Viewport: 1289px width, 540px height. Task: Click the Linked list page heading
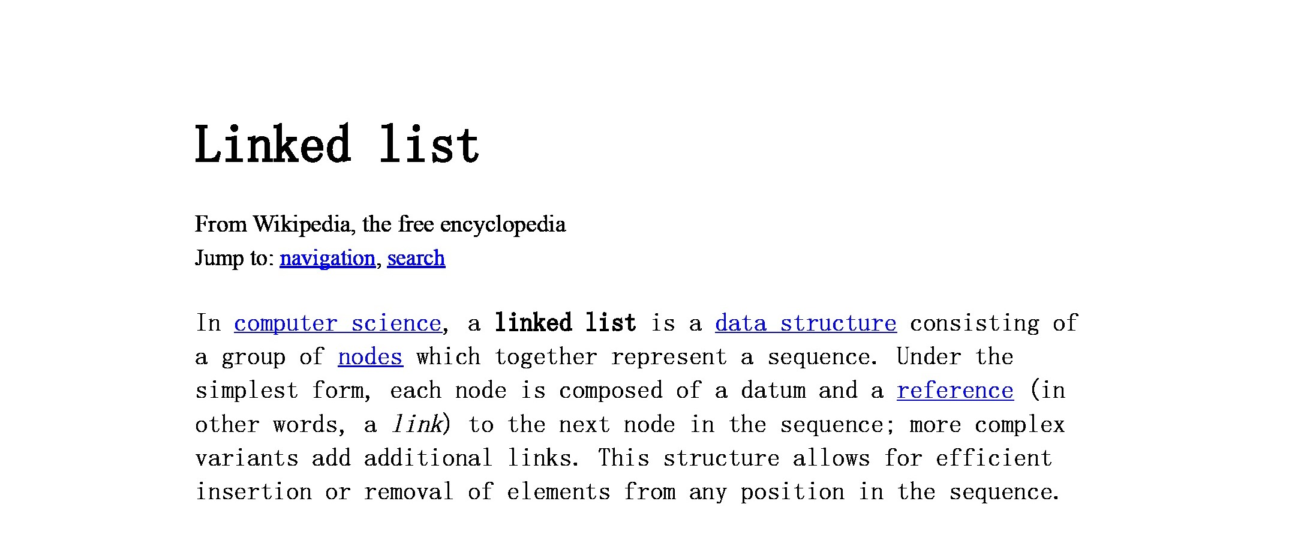337,145
